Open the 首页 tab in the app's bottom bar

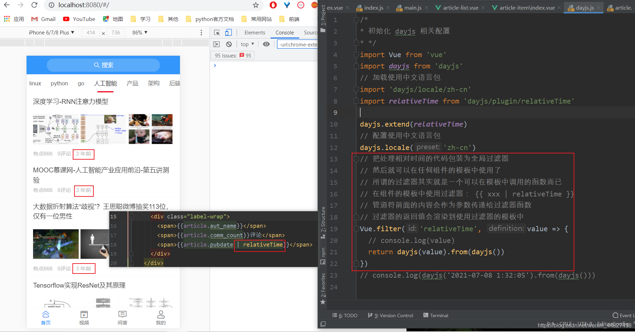click(x=46, y=318)
